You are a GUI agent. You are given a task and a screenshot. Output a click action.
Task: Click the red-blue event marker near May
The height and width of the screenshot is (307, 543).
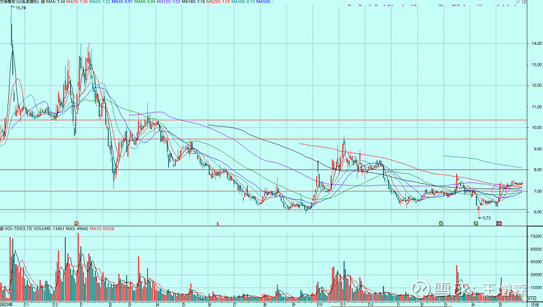pyautogui.click(x=499, y=224)
